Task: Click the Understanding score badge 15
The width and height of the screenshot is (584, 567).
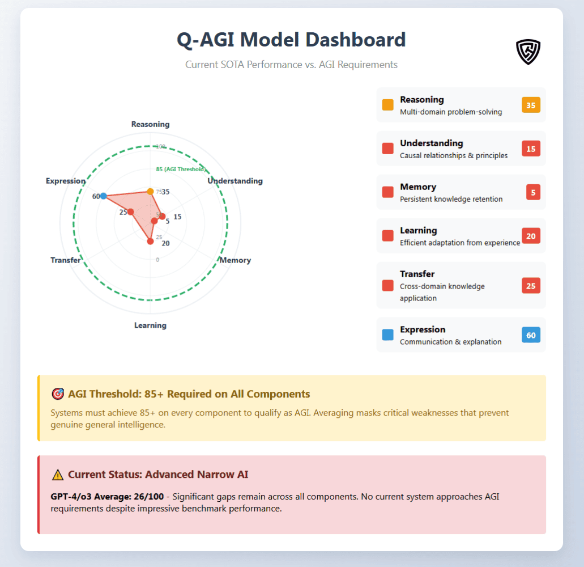Action: point(531,149)
